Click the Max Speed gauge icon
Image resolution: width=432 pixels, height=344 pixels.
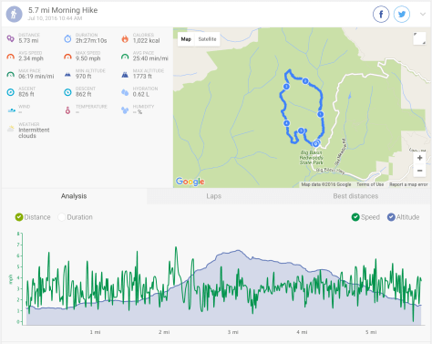click(67, 57)
